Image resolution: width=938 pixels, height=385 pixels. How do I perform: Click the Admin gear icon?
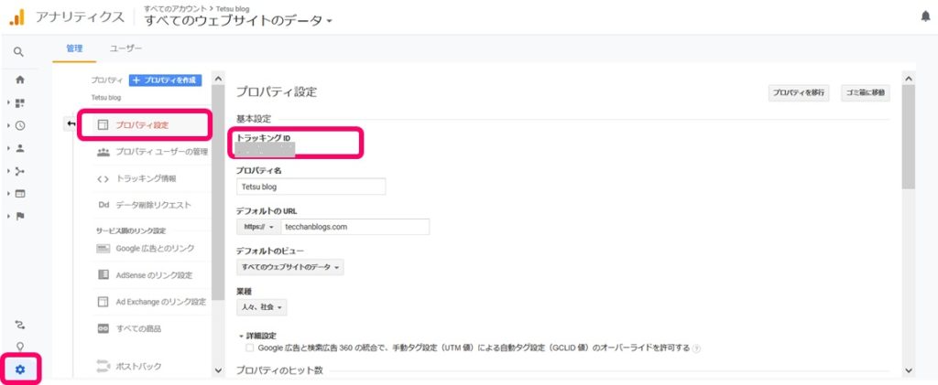point(19,369)
